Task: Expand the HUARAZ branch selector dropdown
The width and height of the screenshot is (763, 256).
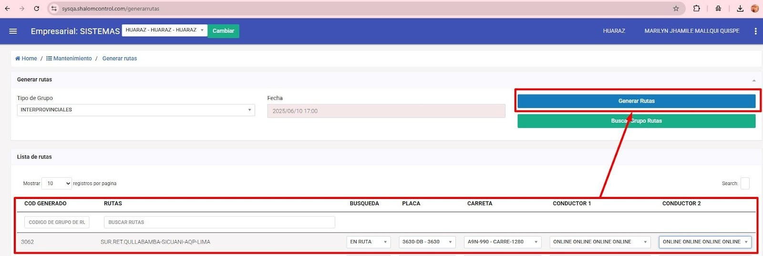Action: click(165, 30)
